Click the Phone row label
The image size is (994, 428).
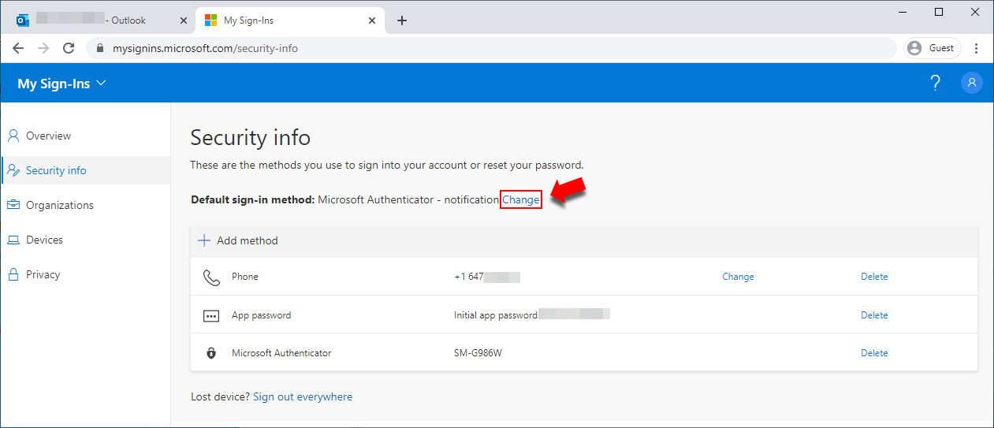(x=245, y=277)
